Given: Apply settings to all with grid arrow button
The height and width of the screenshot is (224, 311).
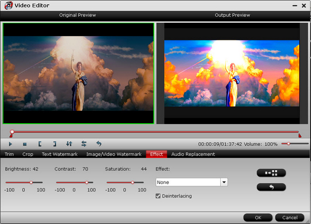Looking at the screenshot, I should tap(271, 173).
